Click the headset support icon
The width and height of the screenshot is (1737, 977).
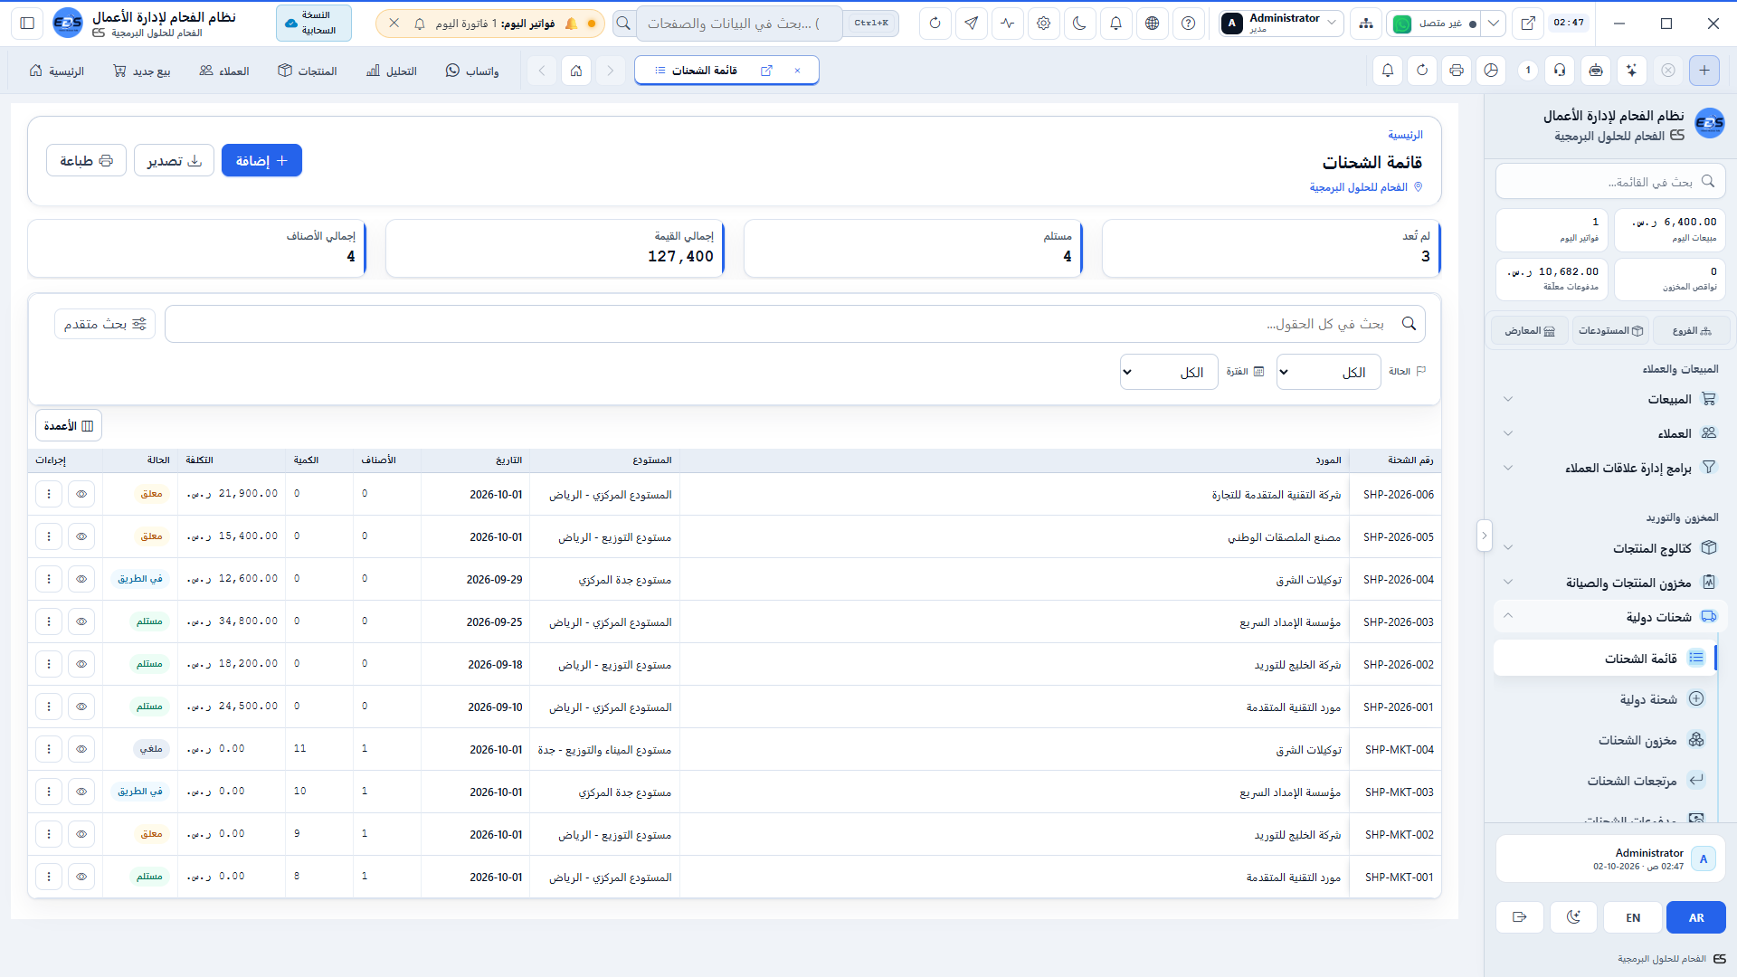(1560, 70)
